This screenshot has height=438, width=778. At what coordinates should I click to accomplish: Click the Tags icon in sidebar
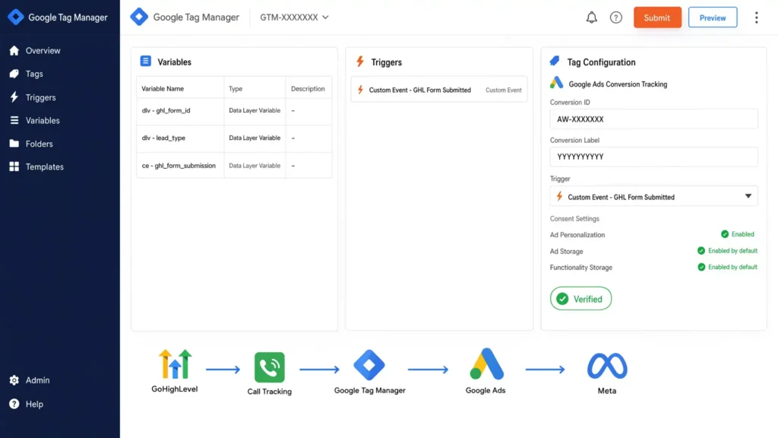14,74
